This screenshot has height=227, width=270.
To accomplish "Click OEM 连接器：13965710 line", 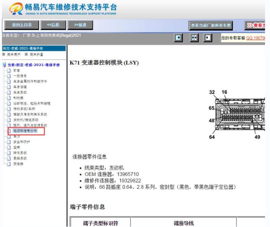I will [111, 174].
